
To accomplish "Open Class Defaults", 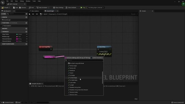I will [71, 8].
